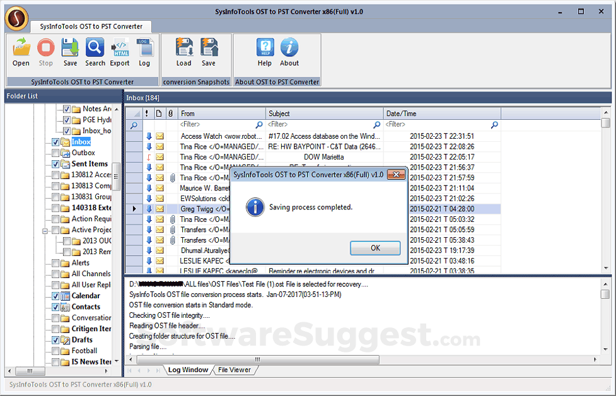Select the Inbox folder in tree
This screenshot has width=616, height=396.
81,142
